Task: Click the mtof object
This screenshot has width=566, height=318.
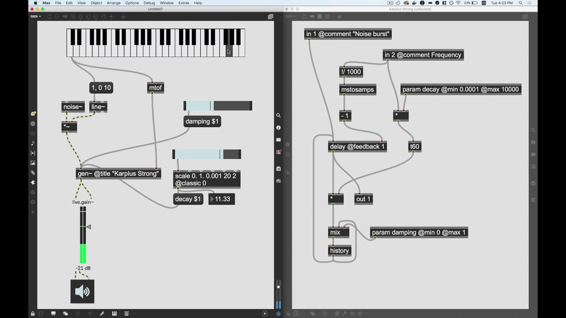Action: [156, 88]
